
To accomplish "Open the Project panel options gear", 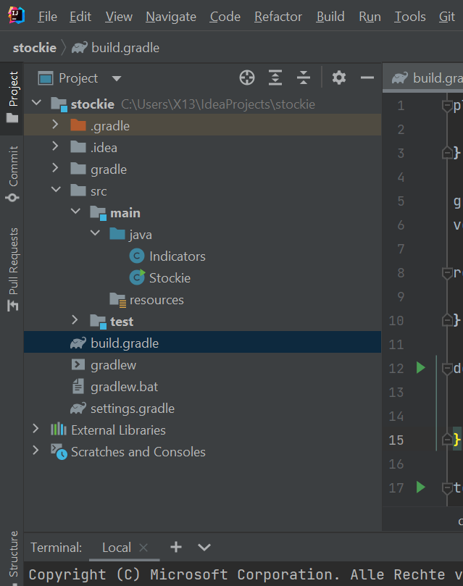I will pyautogui.click(x=338, y=78).
